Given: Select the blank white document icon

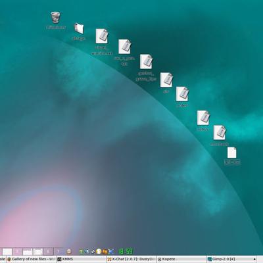Looking at the screenshot, I should [x=232, y=153].
